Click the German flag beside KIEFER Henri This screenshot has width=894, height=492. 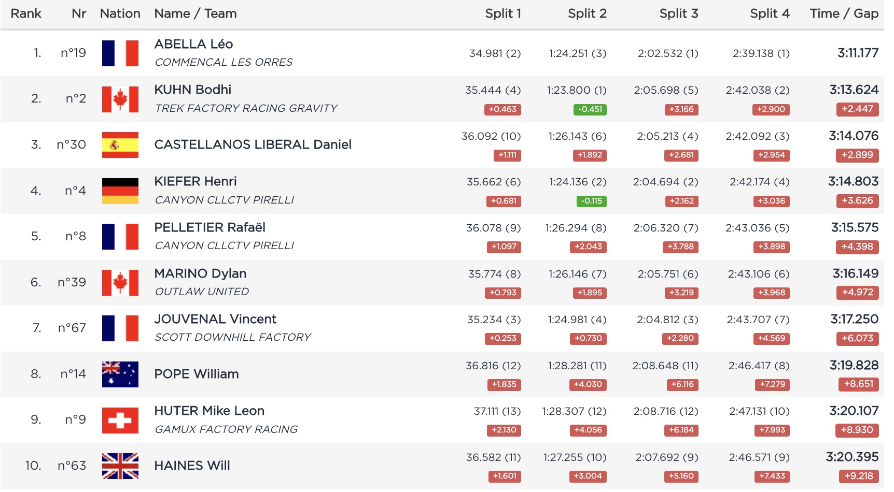(x=120, y=191)
